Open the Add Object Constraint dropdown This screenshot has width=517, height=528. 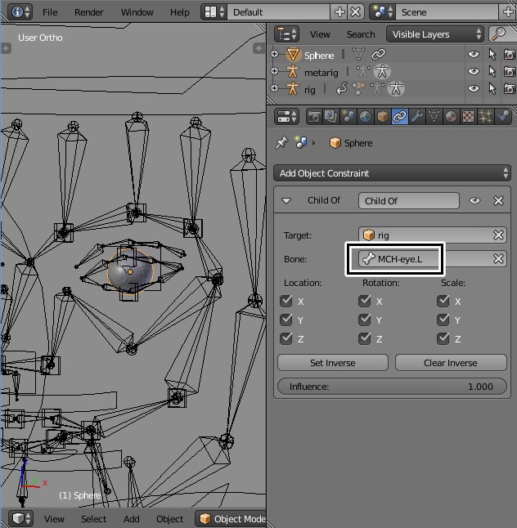coord(393,173)
